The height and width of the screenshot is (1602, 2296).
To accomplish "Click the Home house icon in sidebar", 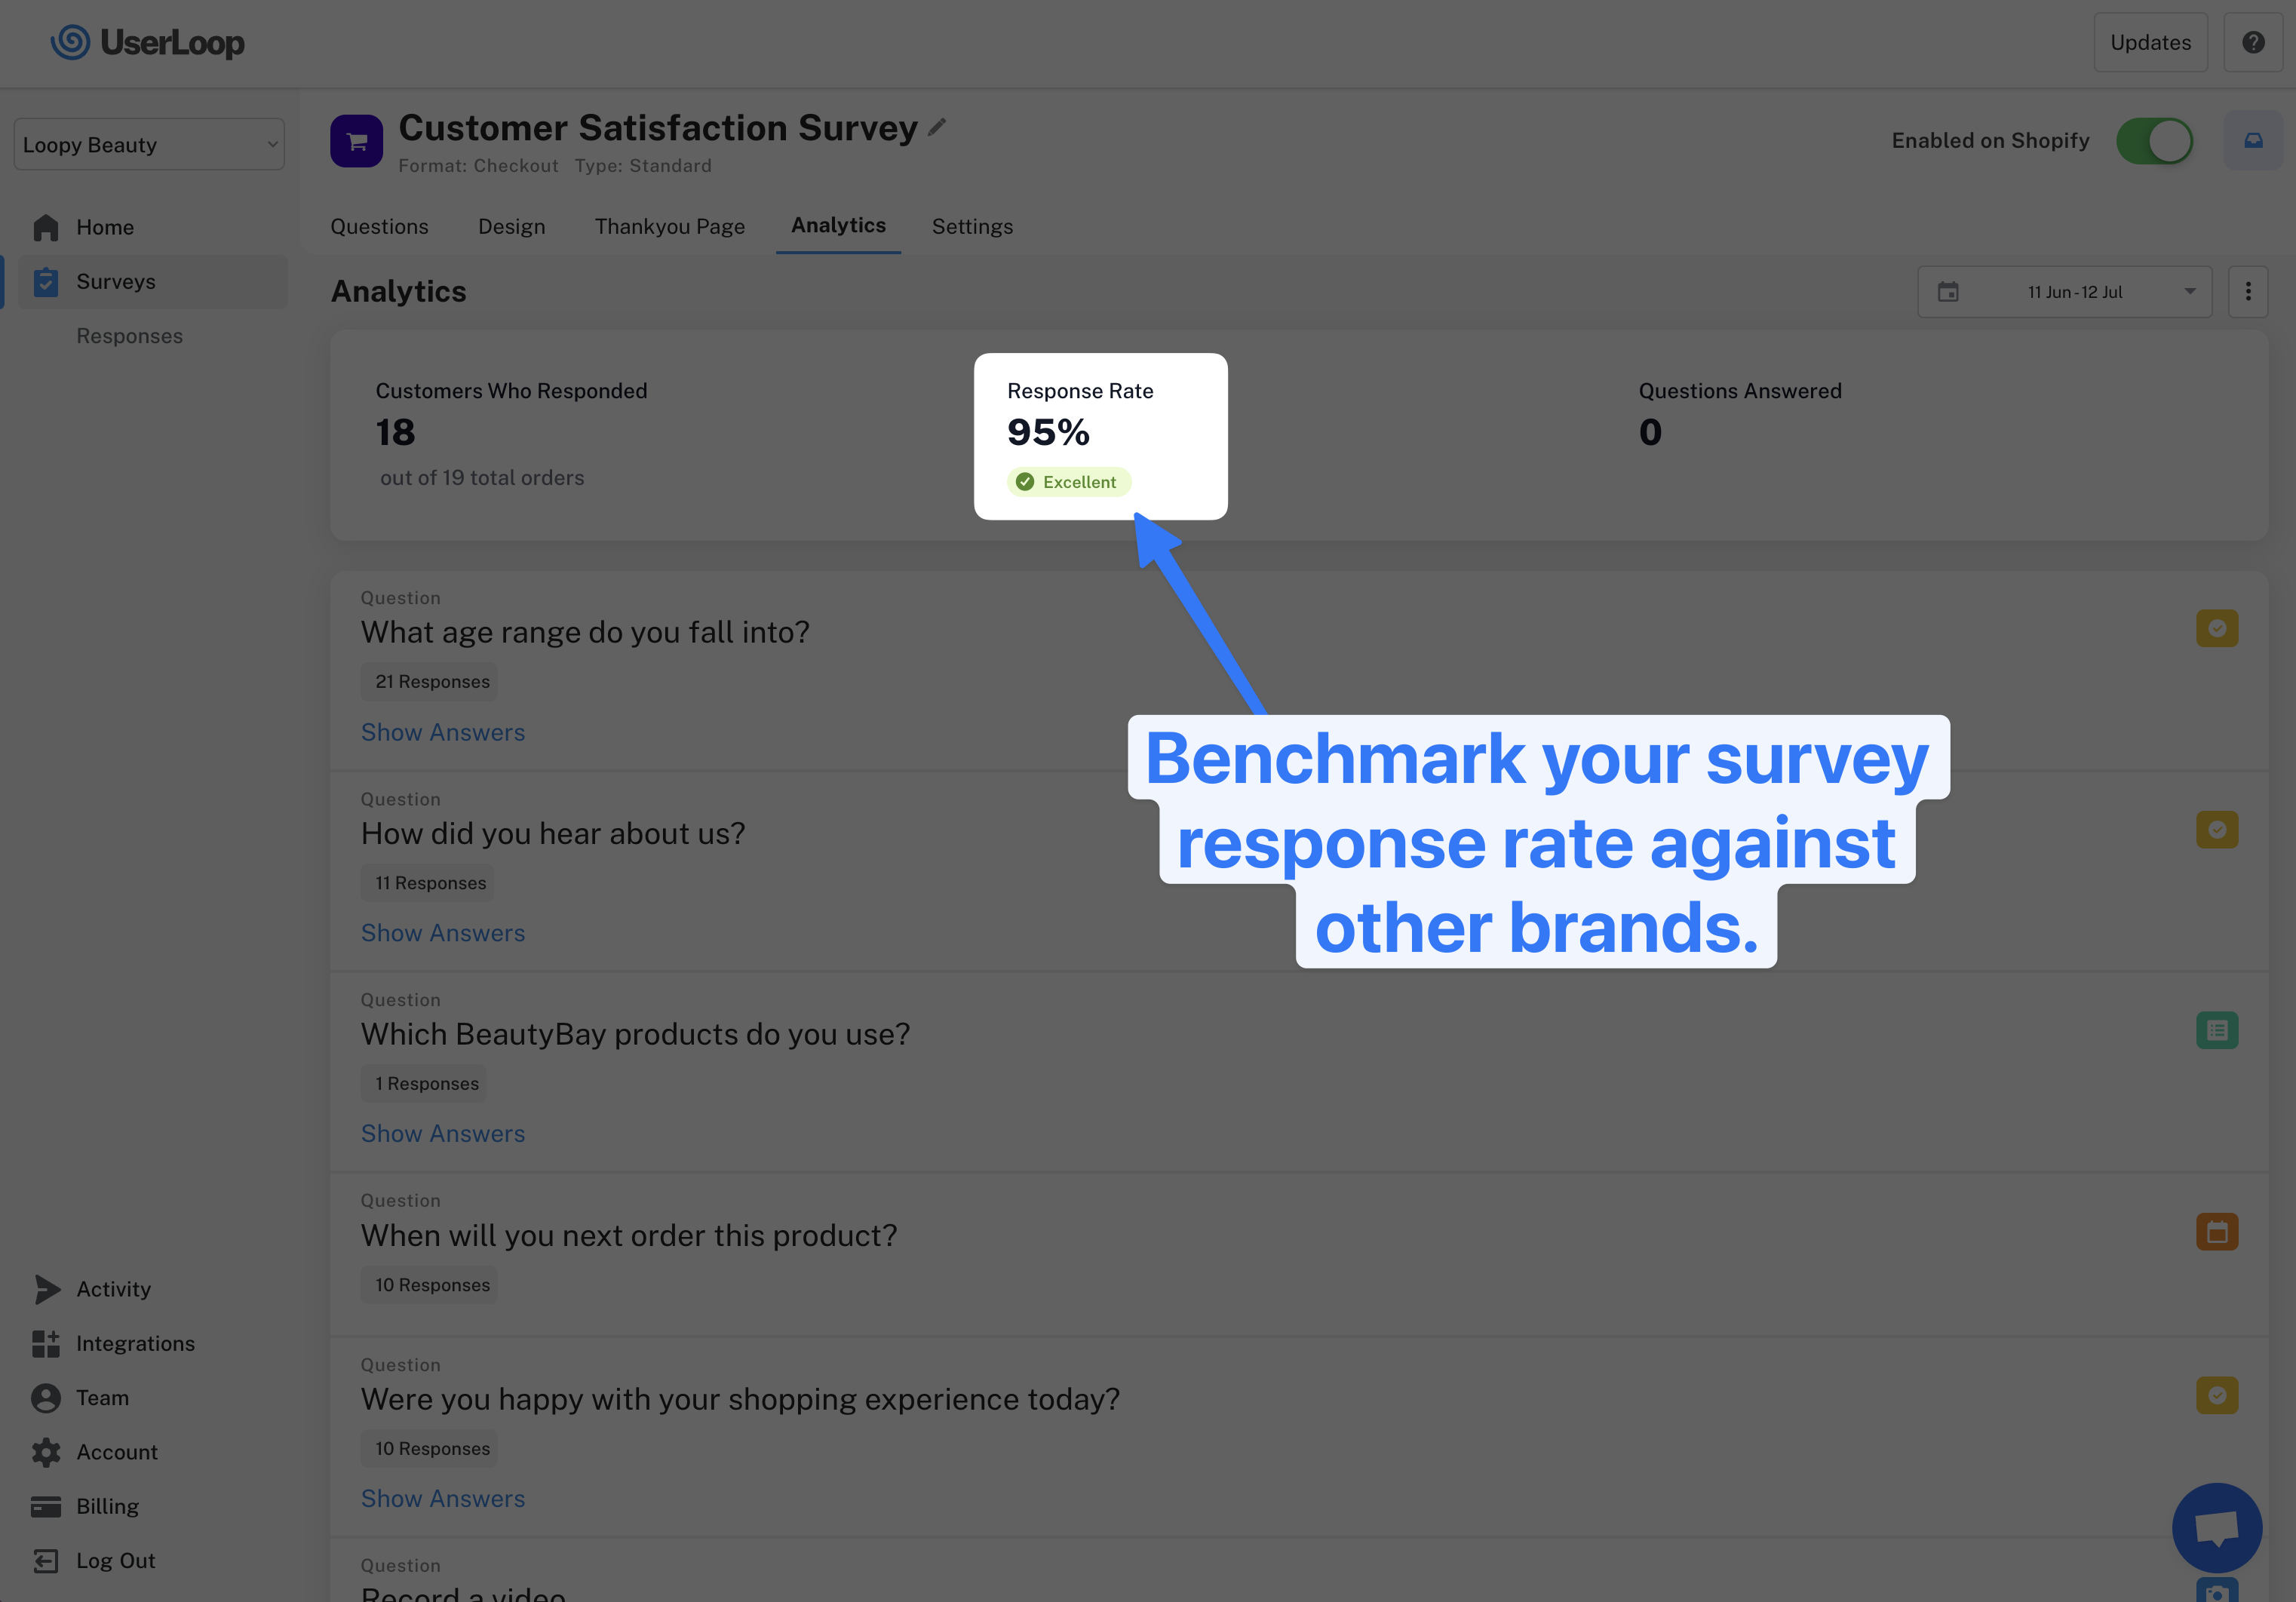I will pyautogui.click(x=46, y=227).
